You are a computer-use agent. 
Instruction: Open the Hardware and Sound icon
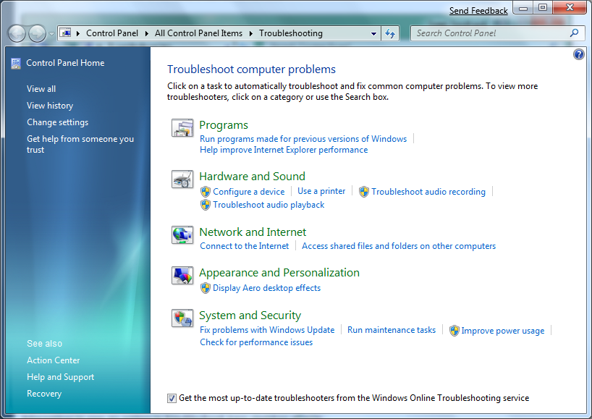point(182,179)
